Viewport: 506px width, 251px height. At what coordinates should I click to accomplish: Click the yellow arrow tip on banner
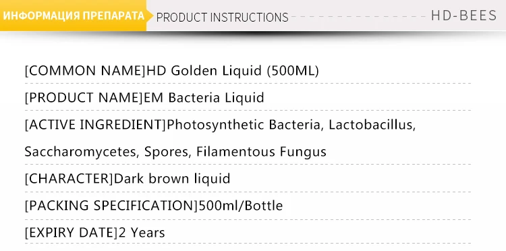(150, 16)
